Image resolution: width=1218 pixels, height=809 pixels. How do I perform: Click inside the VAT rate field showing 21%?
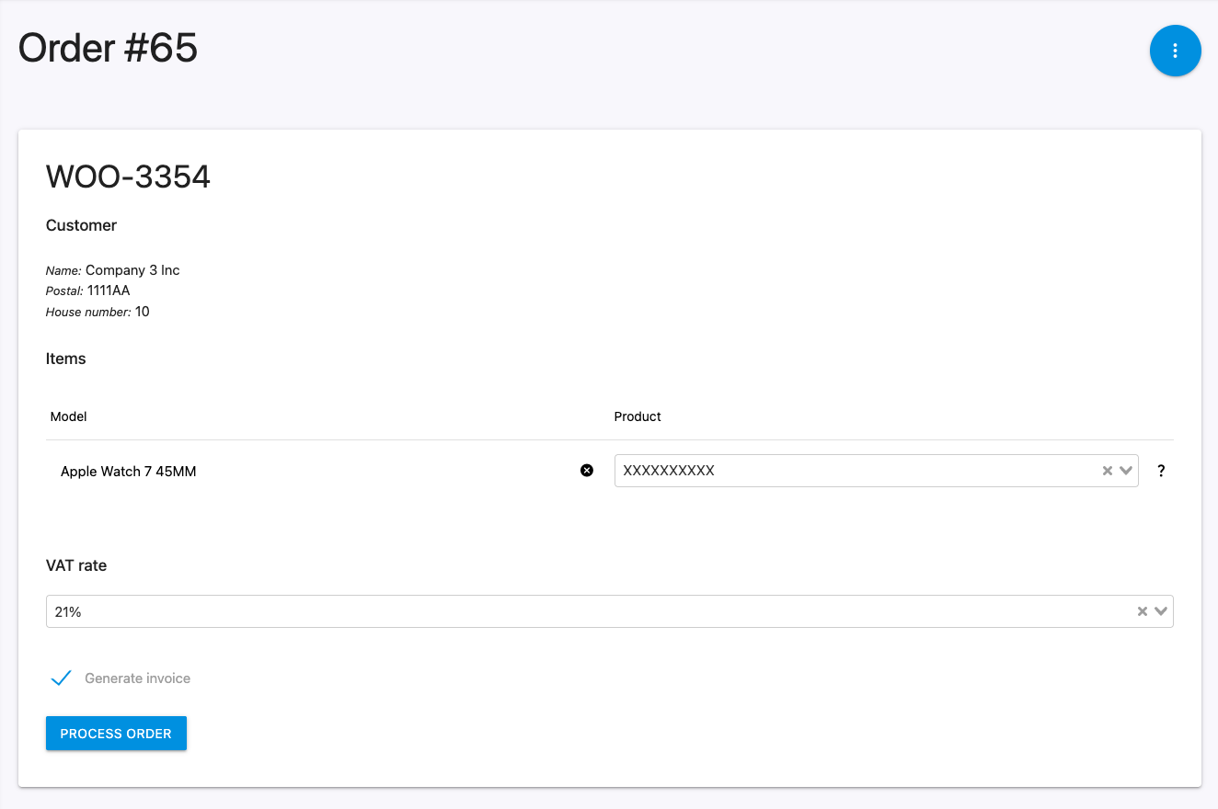[x=552, y=611]
